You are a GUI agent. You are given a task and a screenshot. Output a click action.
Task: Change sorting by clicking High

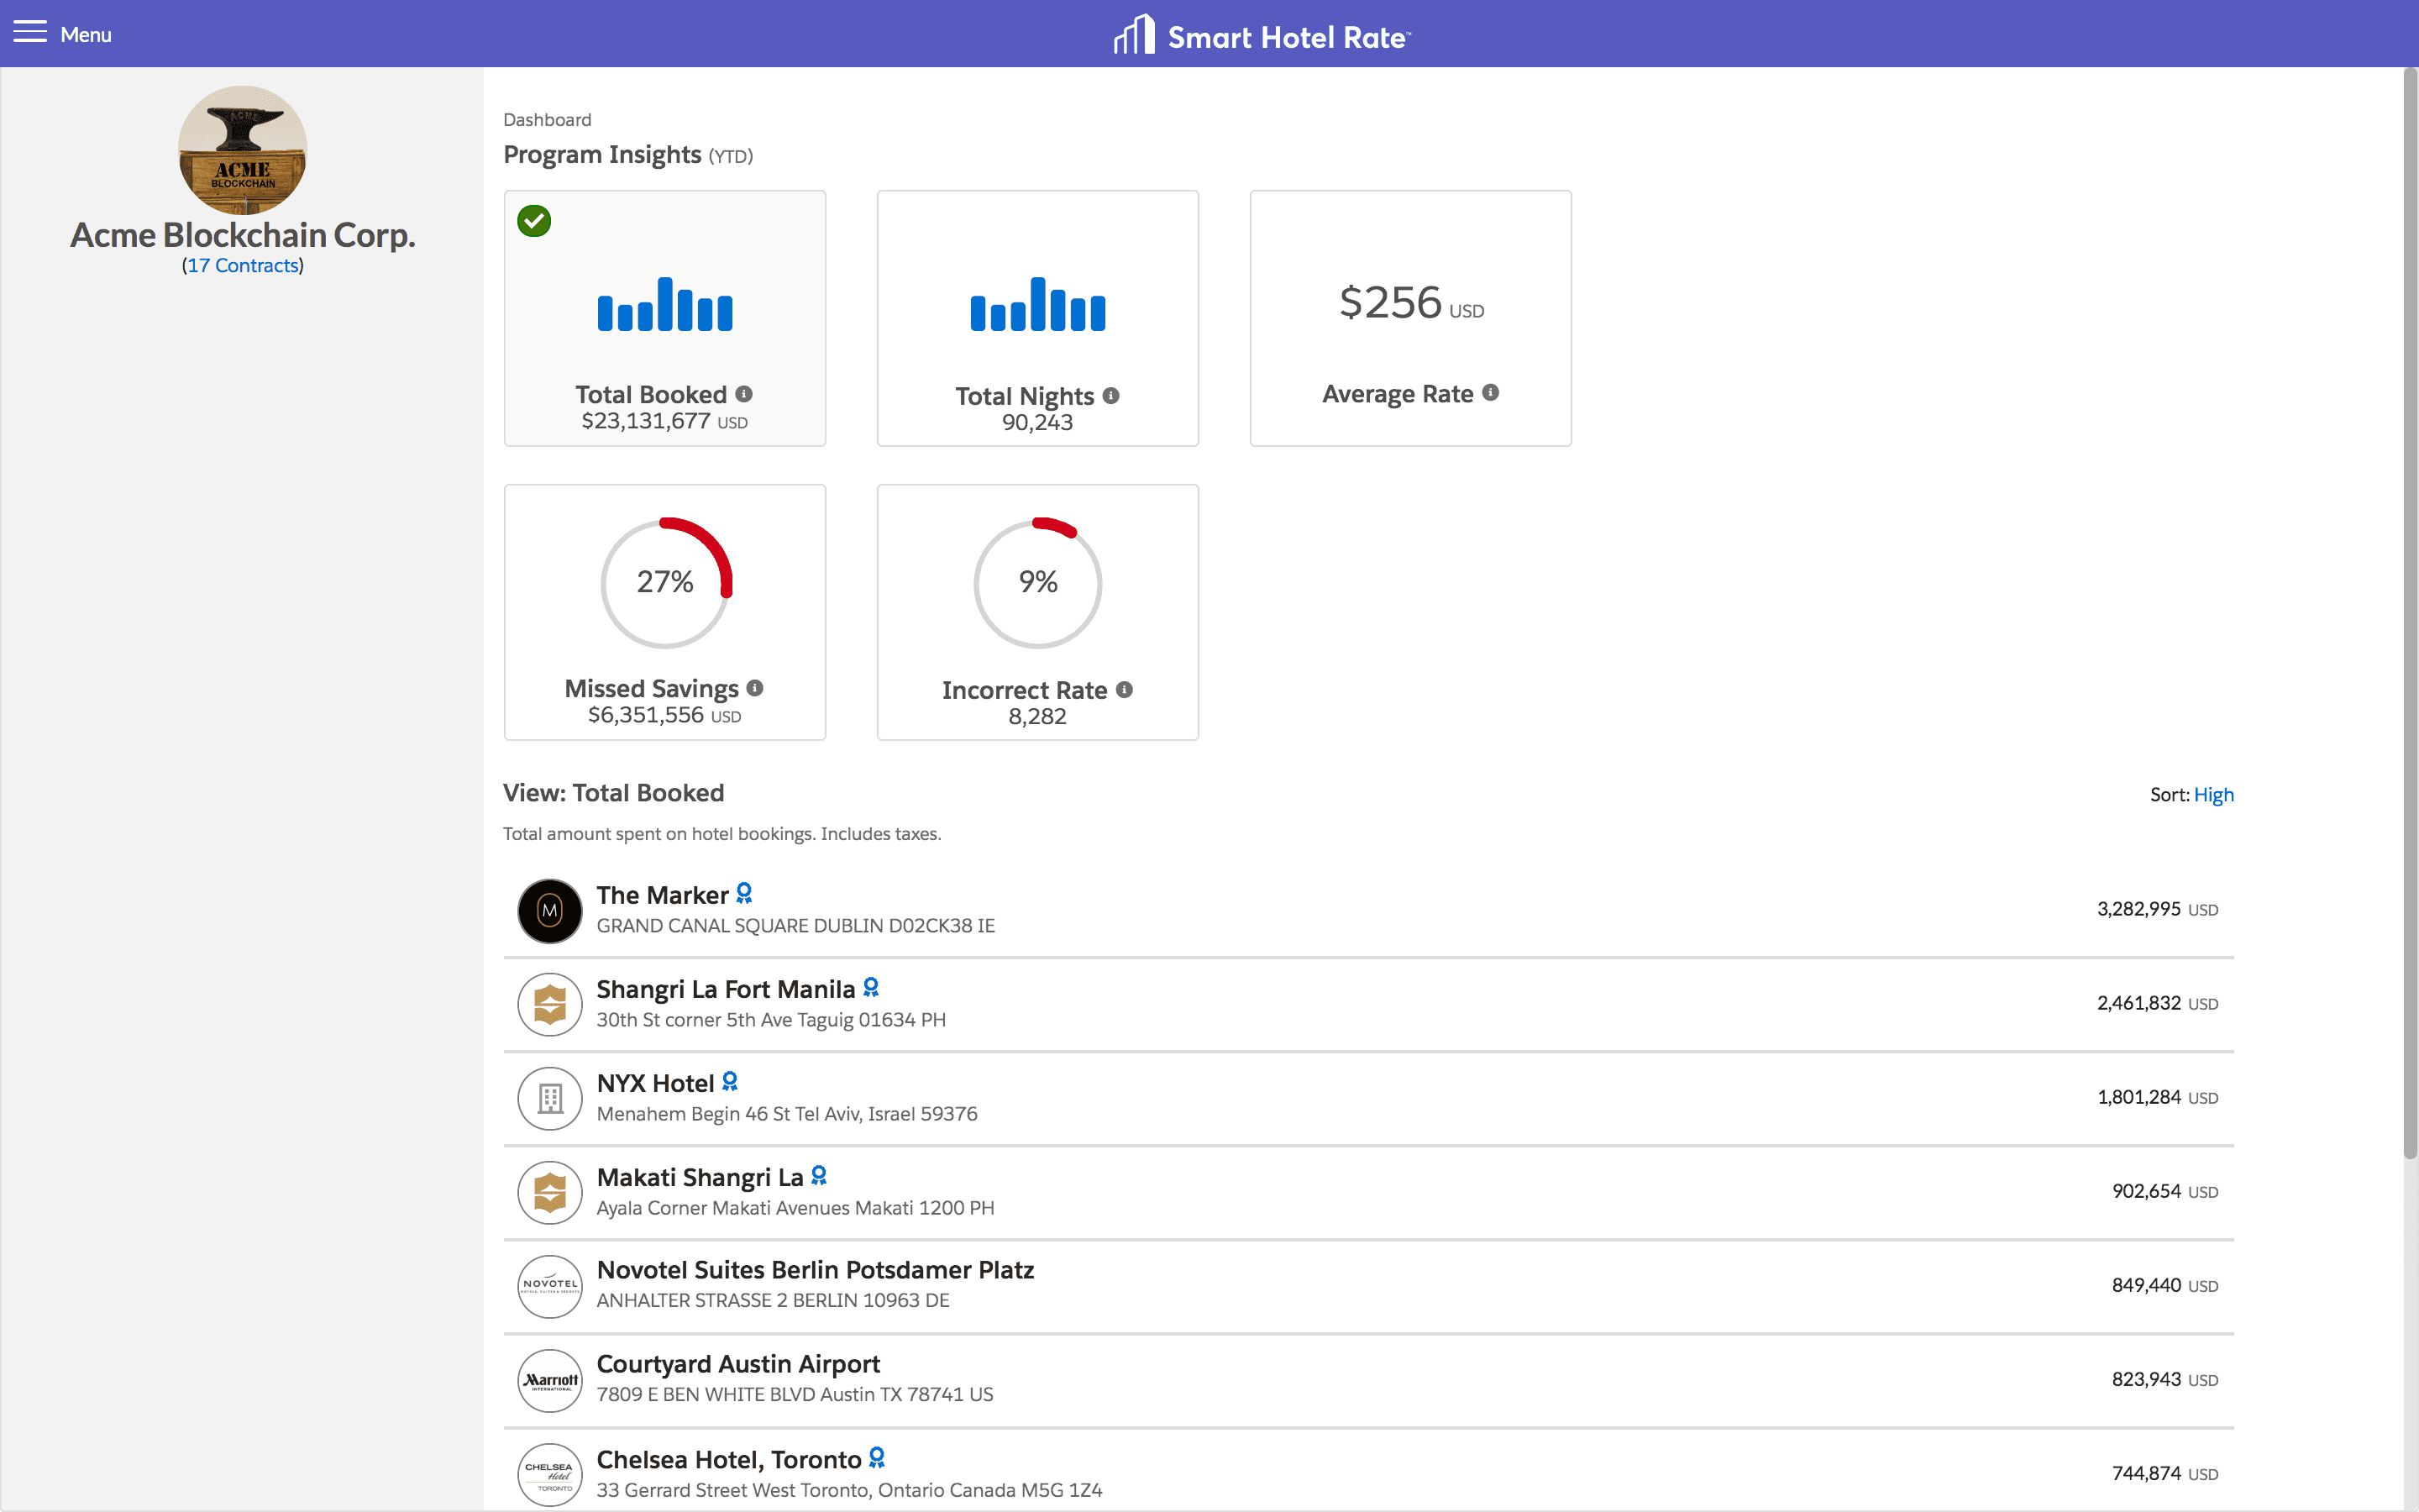(x=2214, y=794)
